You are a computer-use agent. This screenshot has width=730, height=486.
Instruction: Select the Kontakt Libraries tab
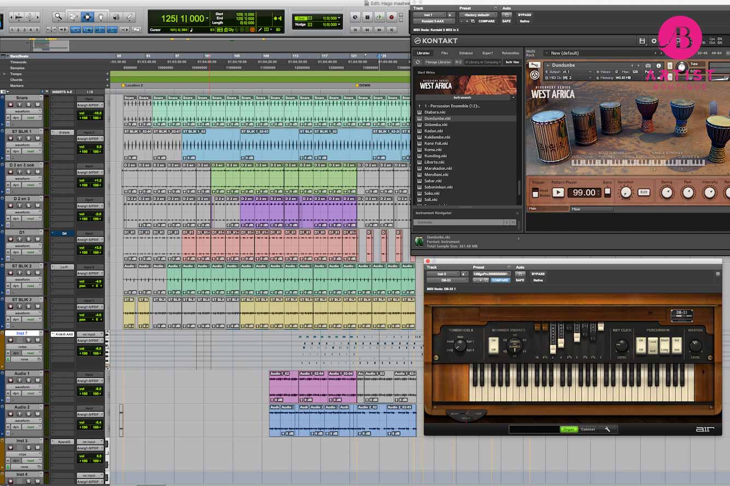click(423, 53)
